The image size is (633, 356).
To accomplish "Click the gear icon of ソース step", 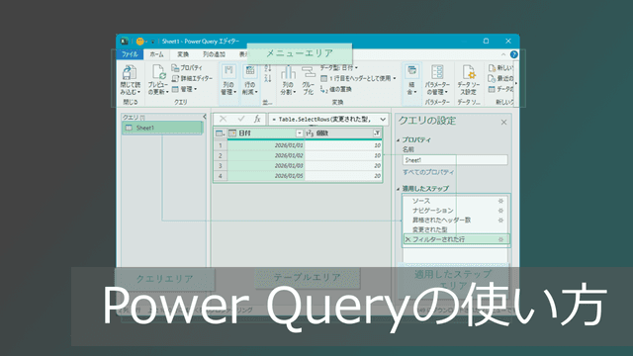I will click(x=500, y=201).
